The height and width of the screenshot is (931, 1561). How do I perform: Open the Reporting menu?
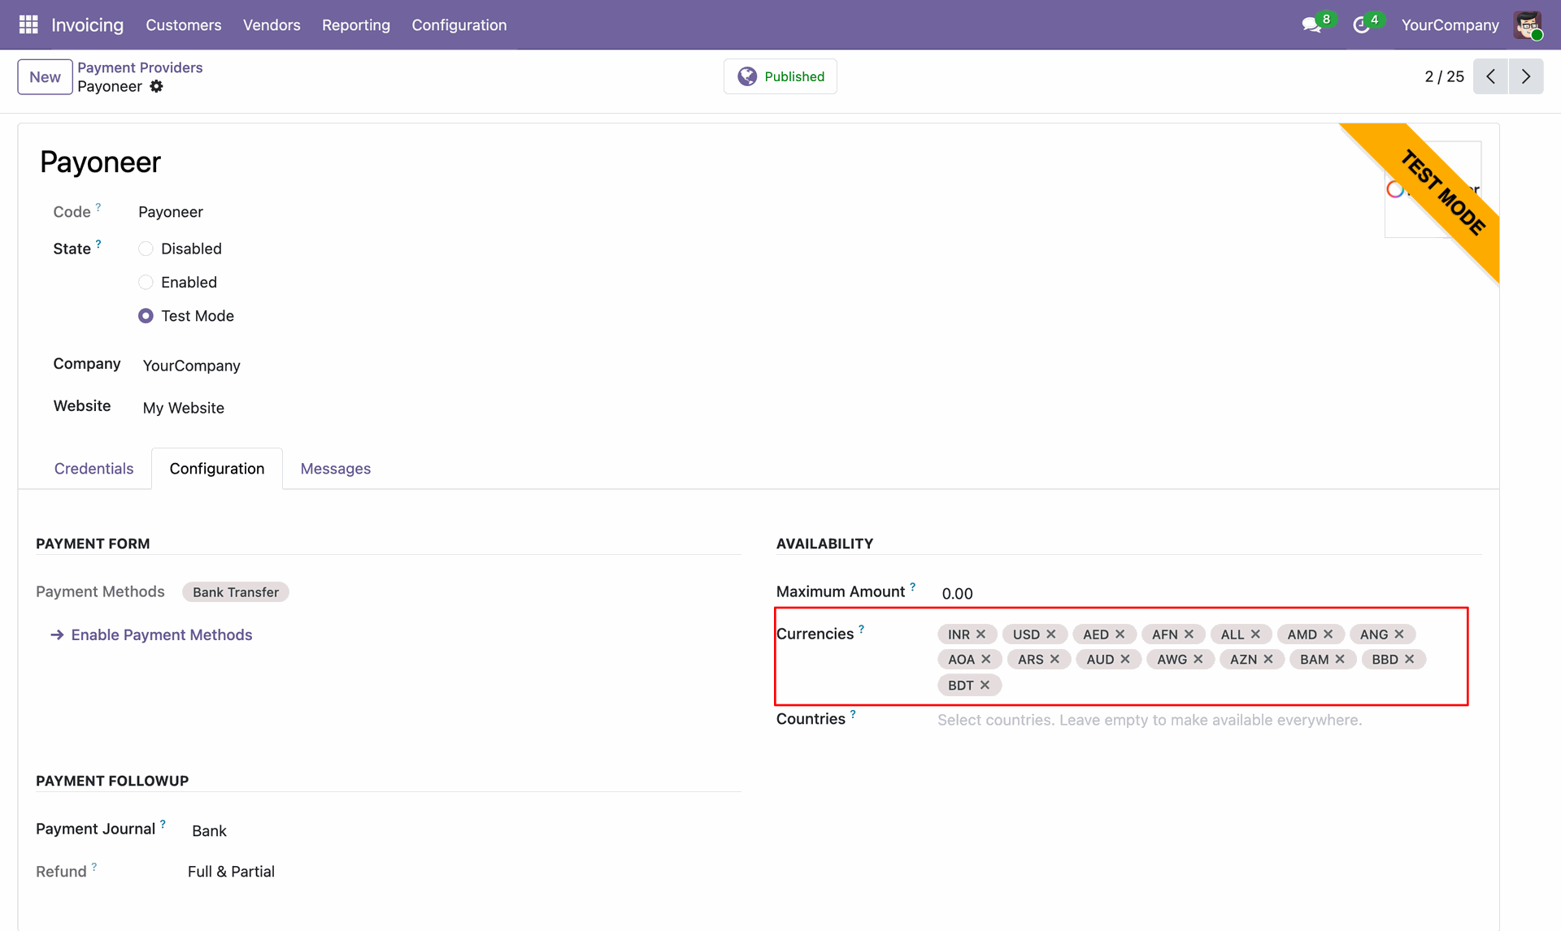(356, 25)
